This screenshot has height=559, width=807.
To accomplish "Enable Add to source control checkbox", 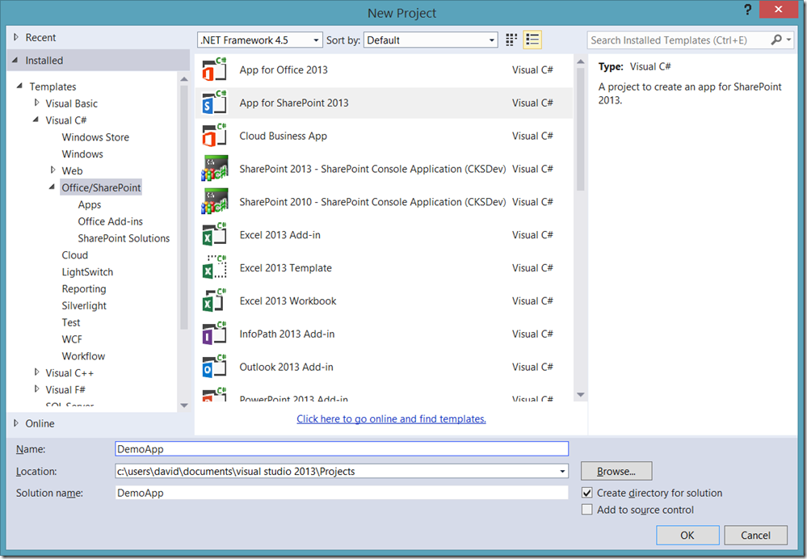I will (x=586, y=510).
